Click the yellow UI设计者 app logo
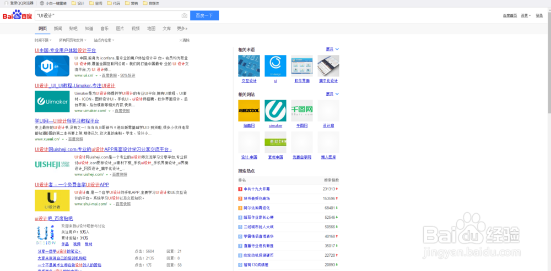This screenshot has width=551, height=271. coord(52,201)
